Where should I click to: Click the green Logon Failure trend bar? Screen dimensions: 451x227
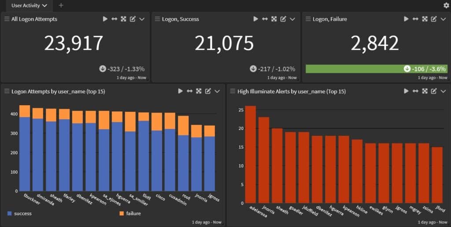(352, 69)
